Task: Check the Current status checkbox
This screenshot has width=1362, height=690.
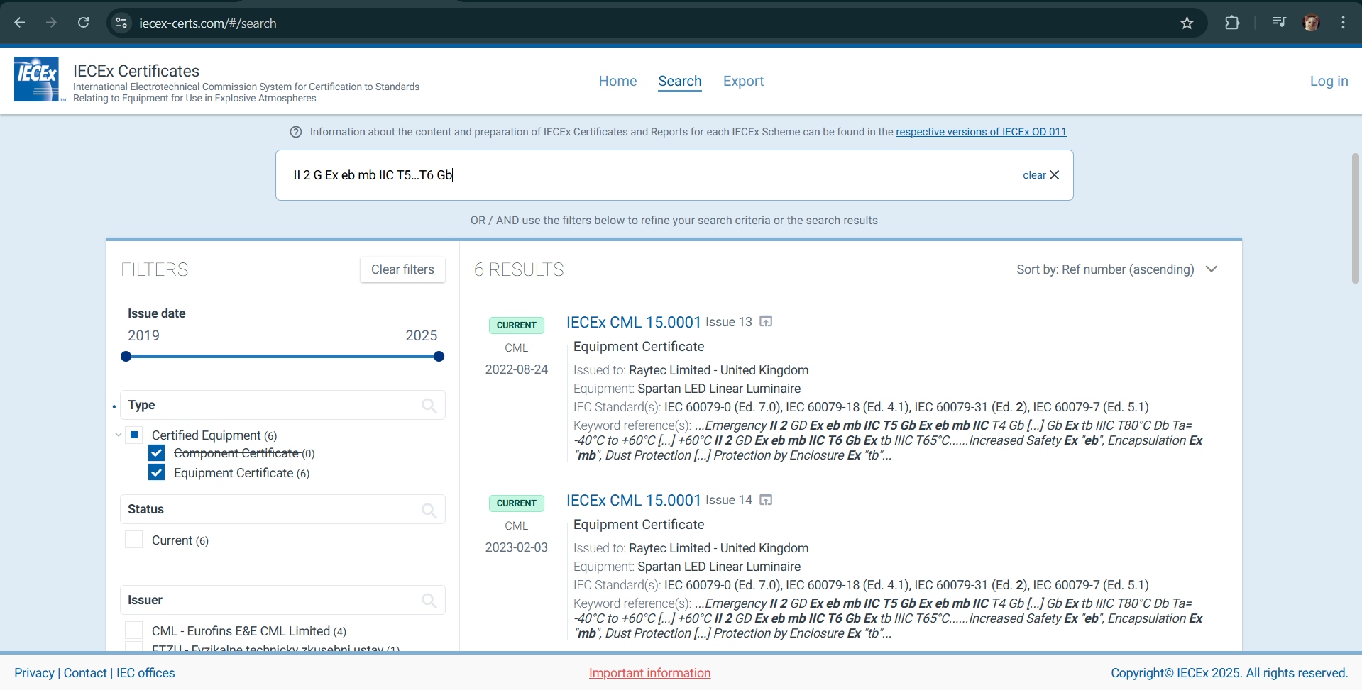Action: 134,540
